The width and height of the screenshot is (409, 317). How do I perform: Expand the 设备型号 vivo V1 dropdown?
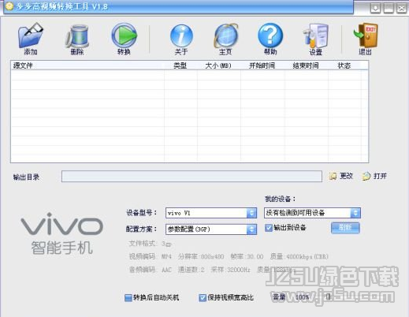251,213
